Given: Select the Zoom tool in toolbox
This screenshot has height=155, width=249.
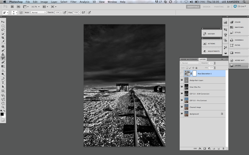Looking at the screenshot, I should tap(3, 107).
